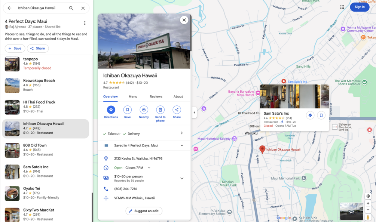Screen dimensions: 376x222
Task: Switch to the Menu tab
Action: tap(132, 96)
